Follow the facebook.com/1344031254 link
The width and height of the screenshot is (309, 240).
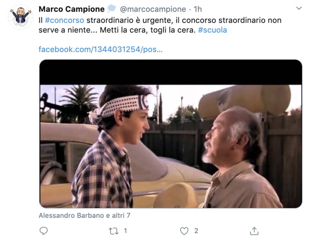pos(101,50)
